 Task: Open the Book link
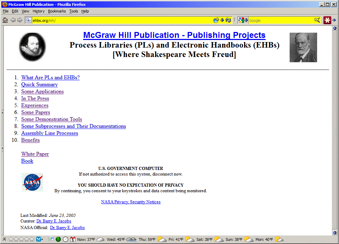(x=27, y=161)
